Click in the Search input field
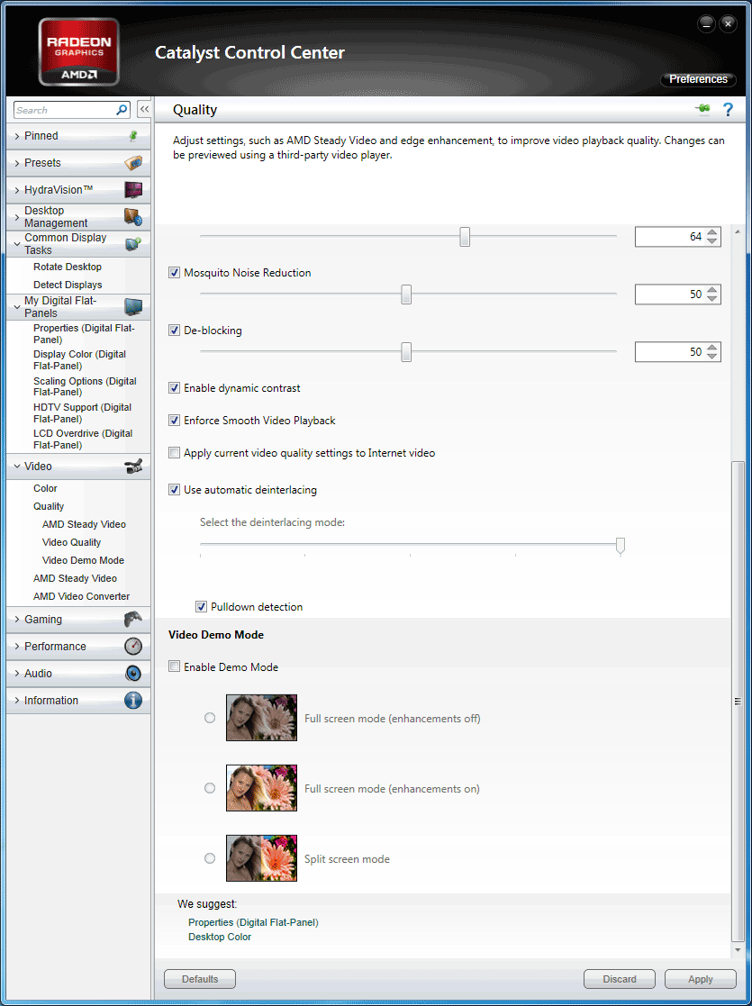Image resolution: width=752 pixels, height=1006 pixels. (64, 111)
